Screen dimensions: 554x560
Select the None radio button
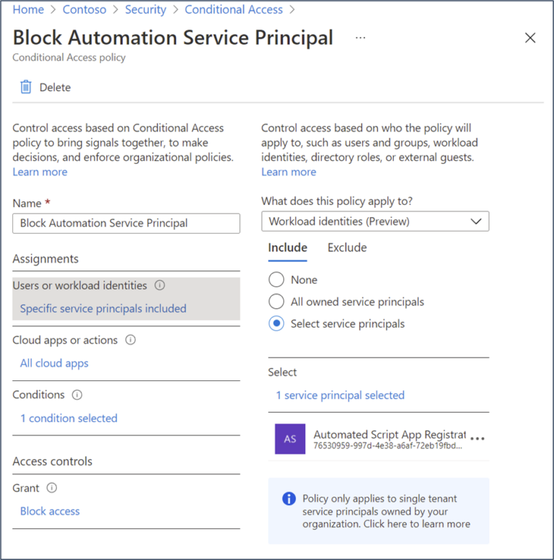(276, 279)
